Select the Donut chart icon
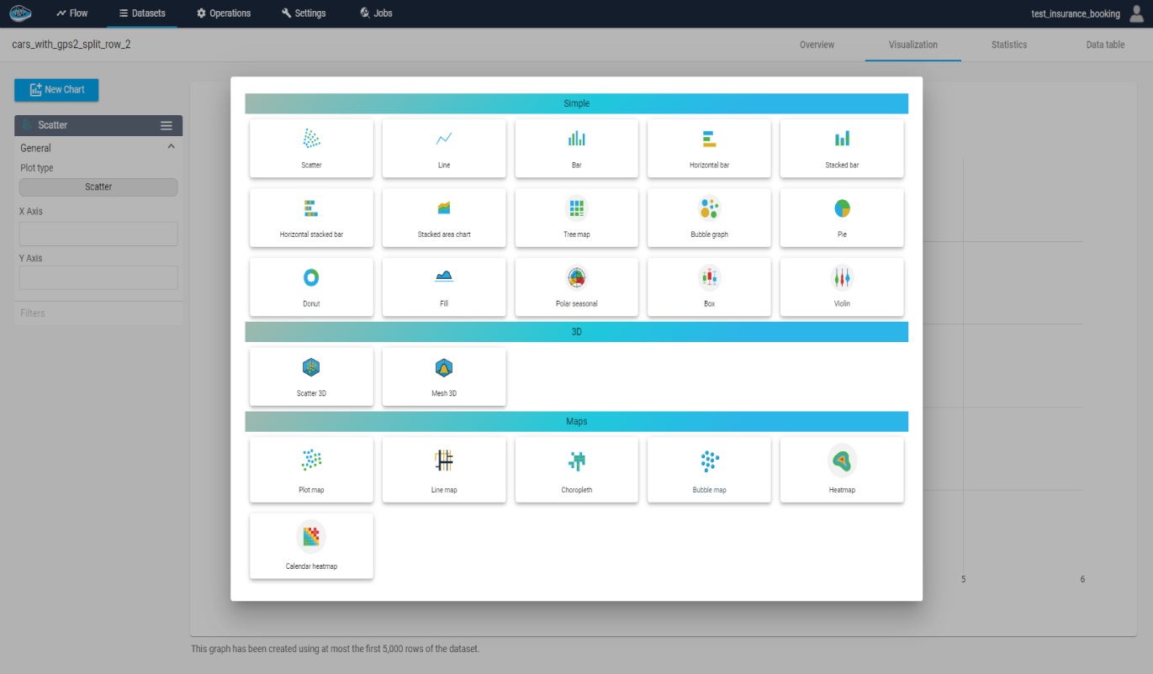This screenshot has height=674, width=1153. click(311, 277)
